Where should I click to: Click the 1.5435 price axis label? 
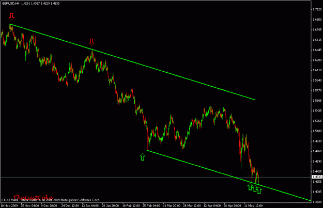317,111
